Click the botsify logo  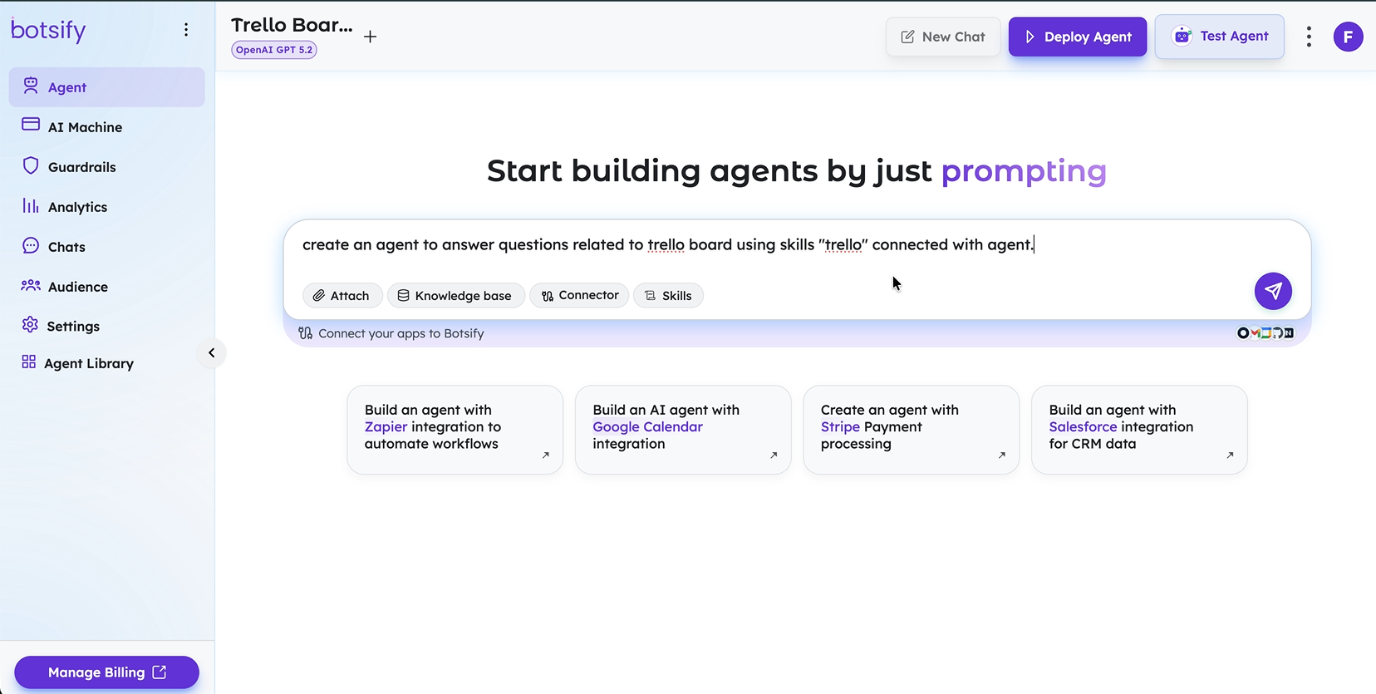click(48, 30)
